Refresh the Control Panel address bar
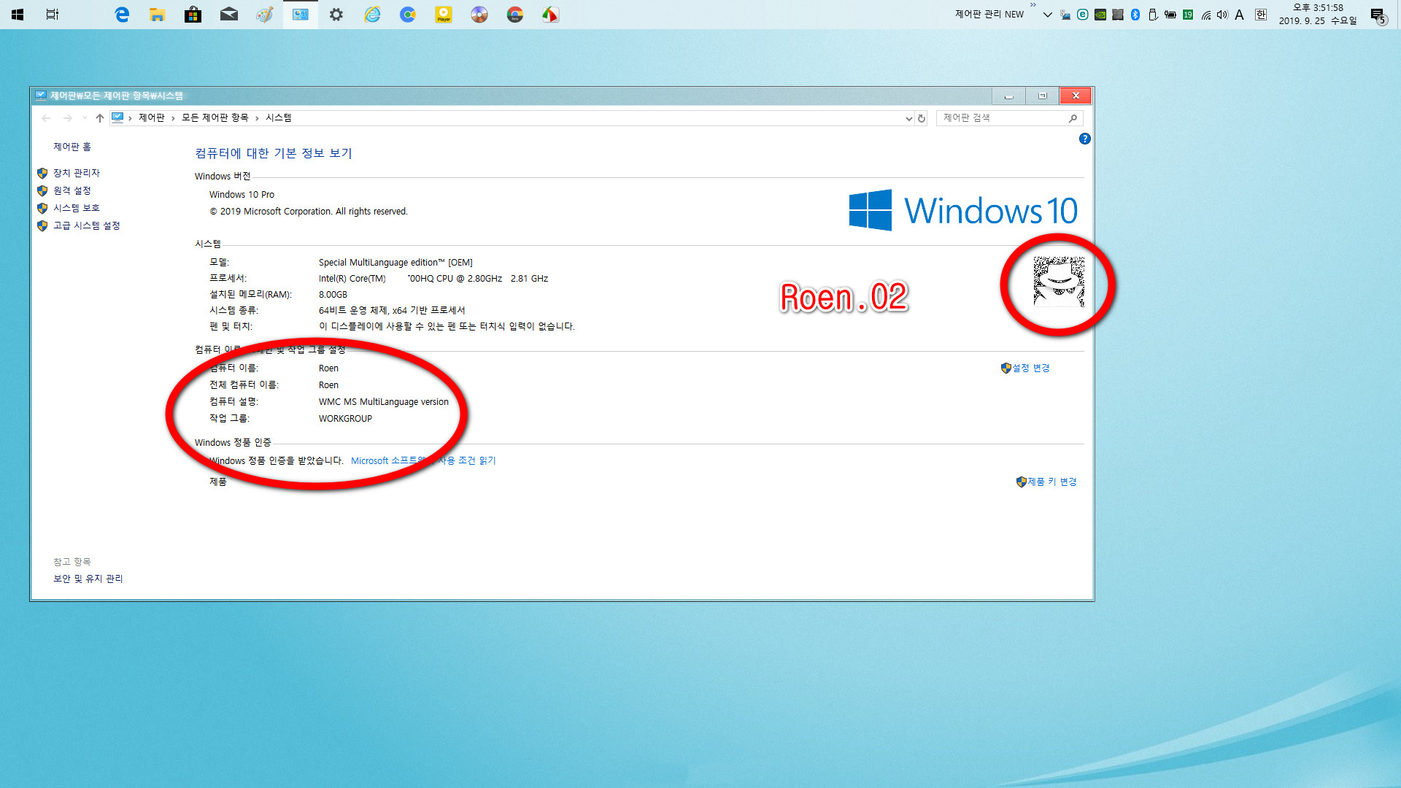Viewport: 1401px width, 788px height. pos(922,118)
